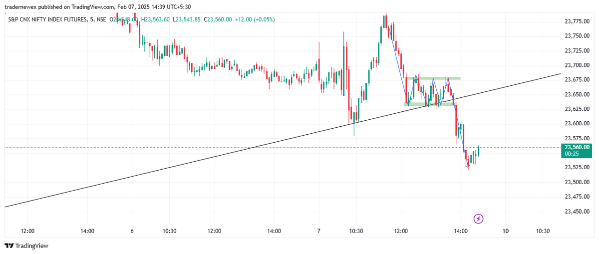The height and width of the screenshot is (254, 599).
Task: Click the 00:25 bar countdown timer
Action: tap(572, 154)
